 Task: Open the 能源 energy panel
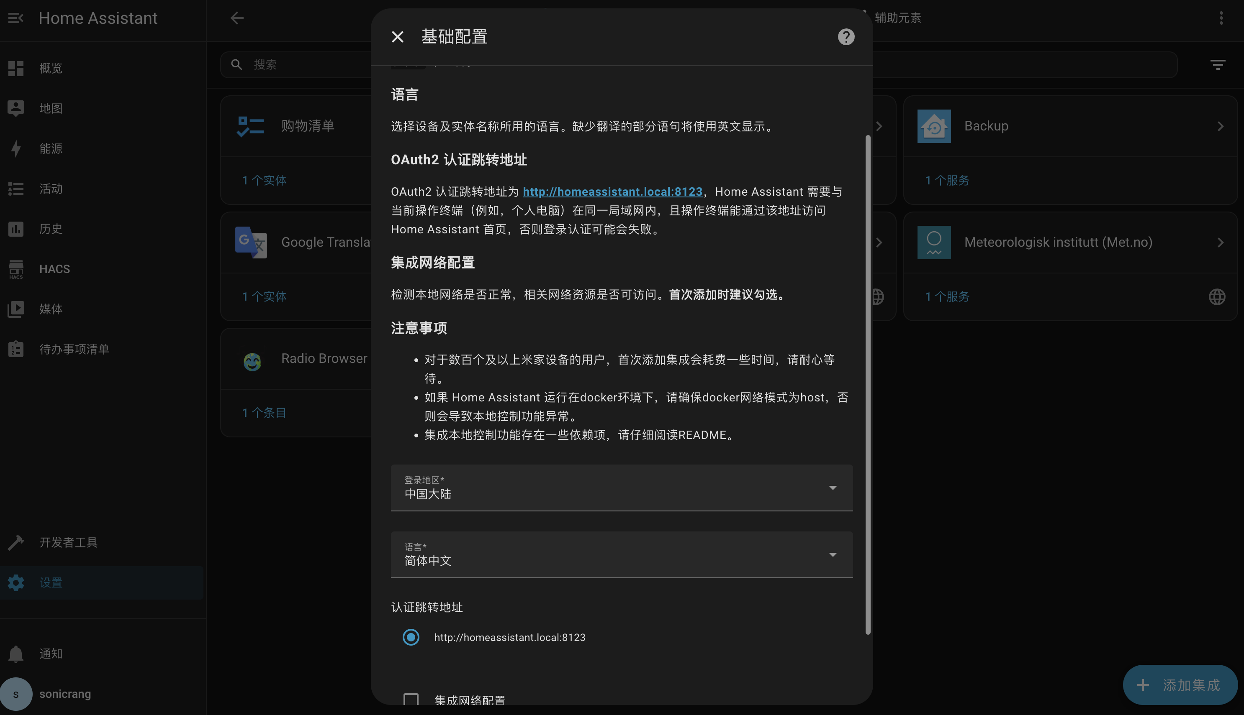(x=51, y=148)
